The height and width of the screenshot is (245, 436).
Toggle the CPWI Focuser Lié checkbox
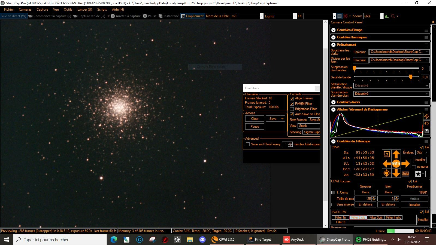click(410, 181)
